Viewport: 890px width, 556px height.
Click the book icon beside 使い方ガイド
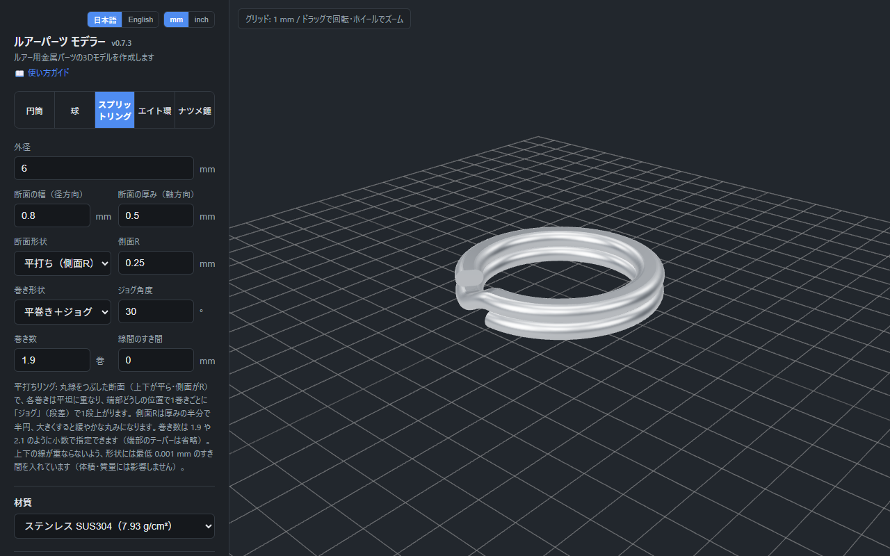(19, 73)
